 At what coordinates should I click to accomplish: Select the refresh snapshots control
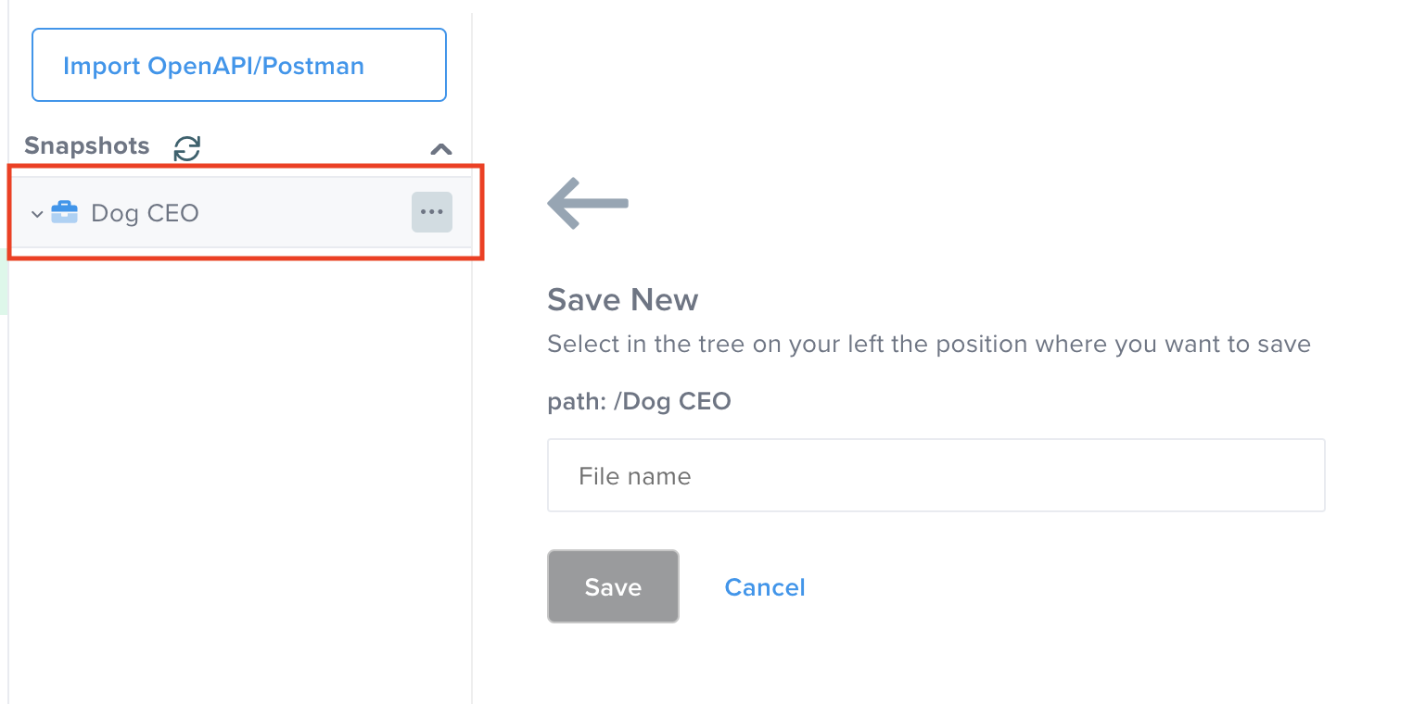[186, 147]
